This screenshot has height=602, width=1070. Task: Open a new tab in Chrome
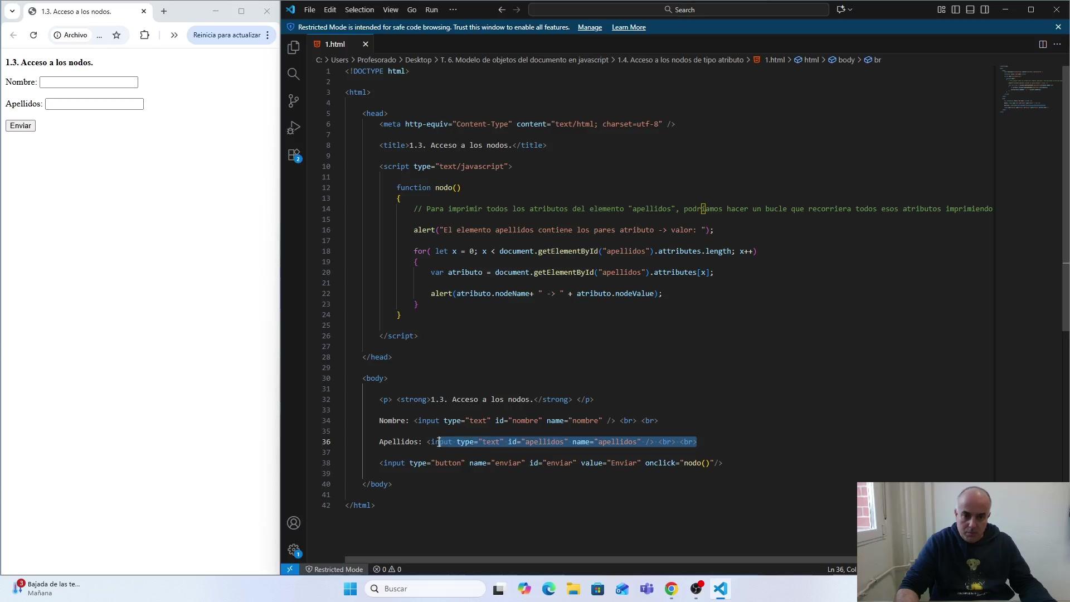[164, 11]
